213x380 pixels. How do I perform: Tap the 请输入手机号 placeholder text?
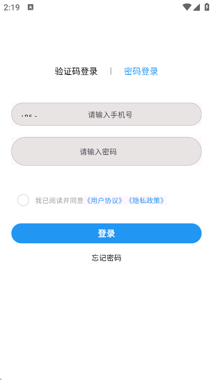[x=110, y=115]
